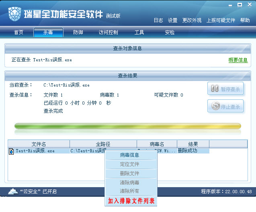Choose 病毒信息 in the context menu
The image size is (256, 212).
tap(131, 155)
